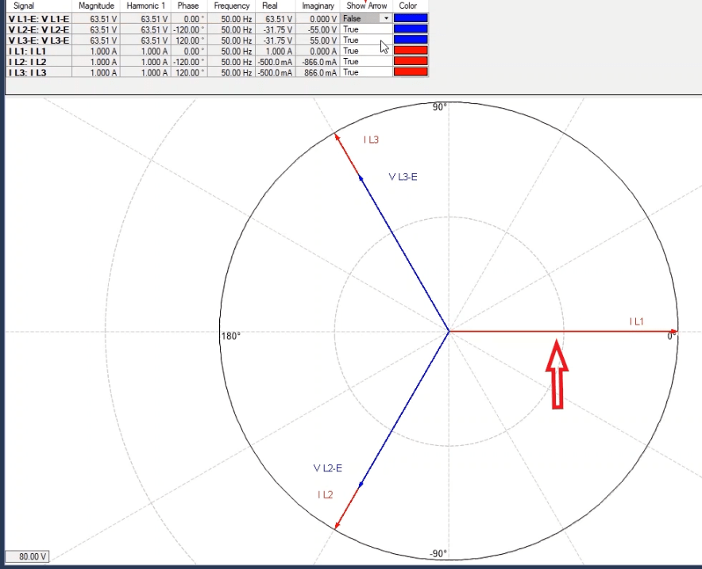This screenshot has height=569, width=702.
Task: Click the I L1 phasor label in diagram
Action: pyautogui.click(x=636, y=321)
